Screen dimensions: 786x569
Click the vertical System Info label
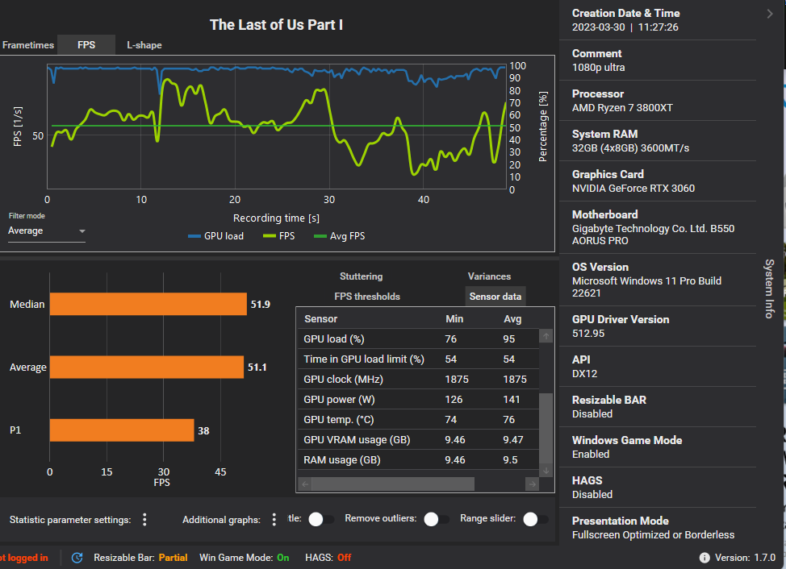coord(770,289)
